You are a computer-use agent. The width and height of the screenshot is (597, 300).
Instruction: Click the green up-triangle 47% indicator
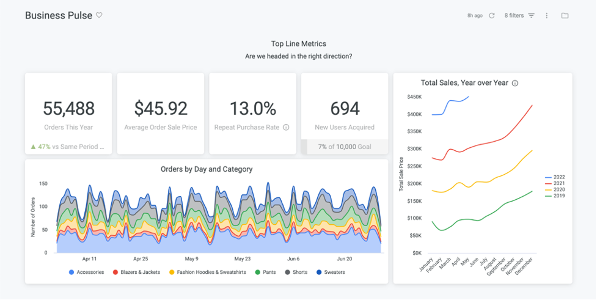point(33,147)
